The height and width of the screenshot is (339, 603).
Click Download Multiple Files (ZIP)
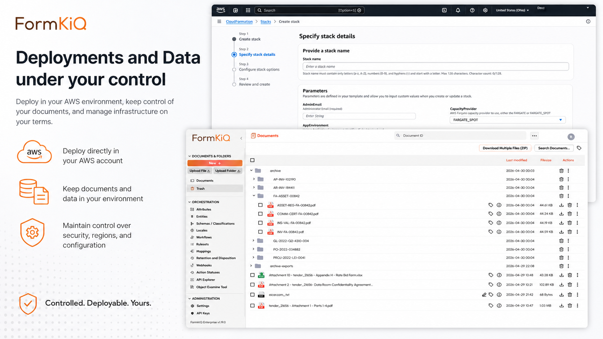click(505, 148)
